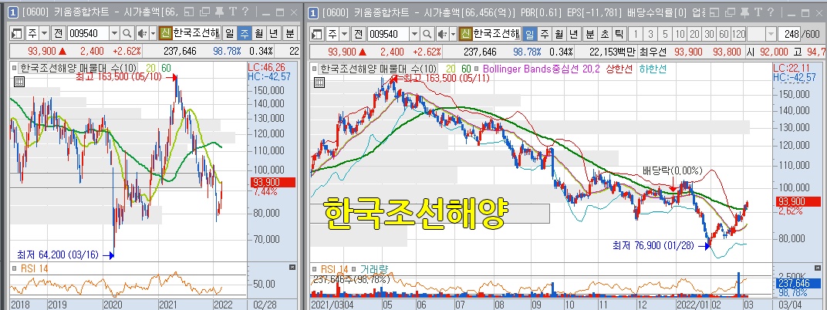The width and height of the screenshot is (827, 310).
Task: Click 한국조선해양 매물대 label on left chart
Action: (x=78, y=68)
